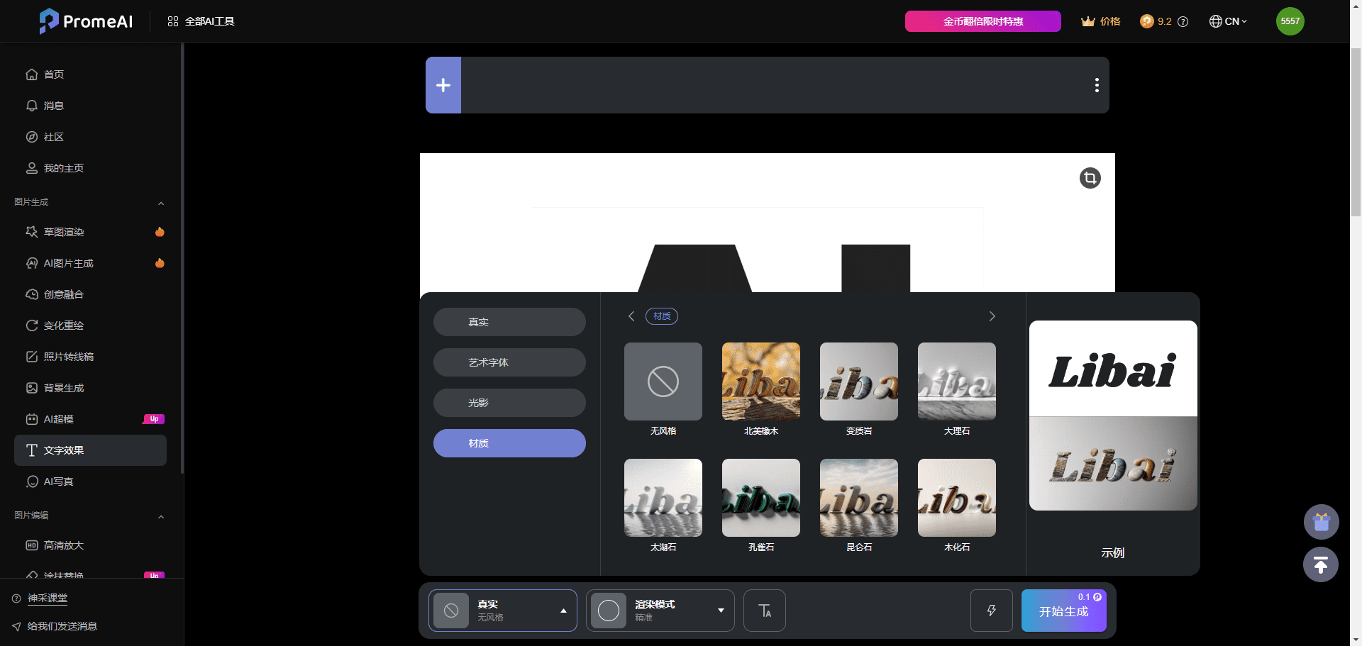Click the 背景生成 sidebar icon
Image resolution: width=1362 pixels, height=646 pixels.
(32, 388)
